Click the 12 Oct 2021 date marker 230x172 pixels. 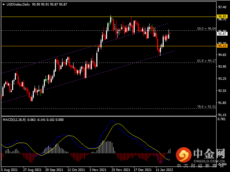point(76,170)
